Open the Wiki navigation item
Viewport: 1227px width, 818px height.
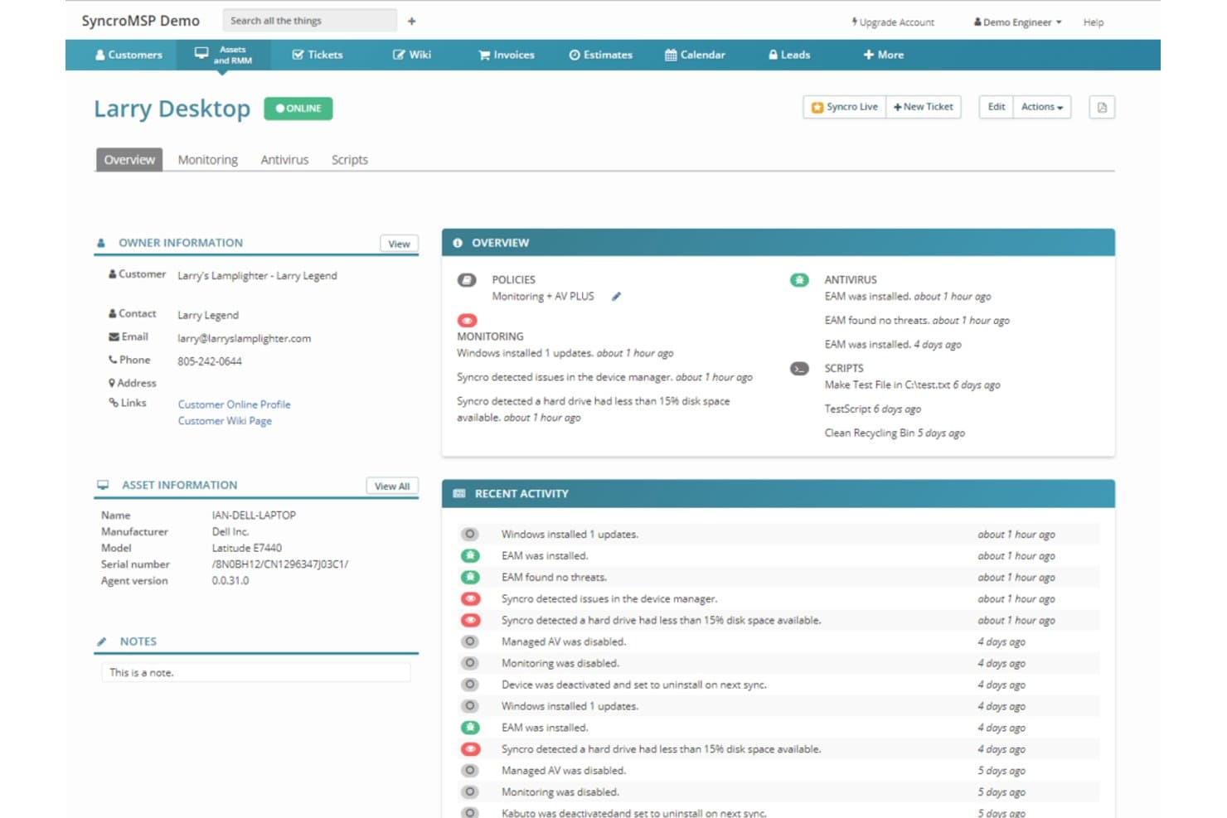(x=412, y=55)
